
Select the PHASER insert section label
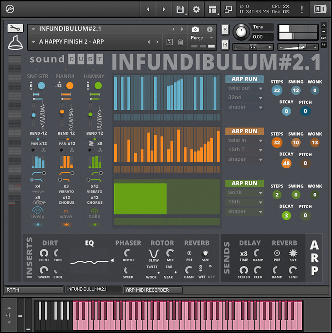[x=128, y=243]
